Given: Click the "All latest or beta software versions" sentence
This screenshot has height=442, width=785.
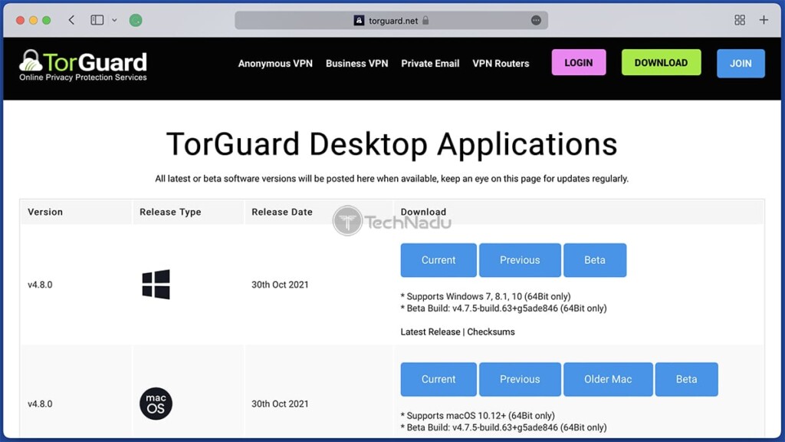Looking at the screenshot, I should [x=392, y=179].
